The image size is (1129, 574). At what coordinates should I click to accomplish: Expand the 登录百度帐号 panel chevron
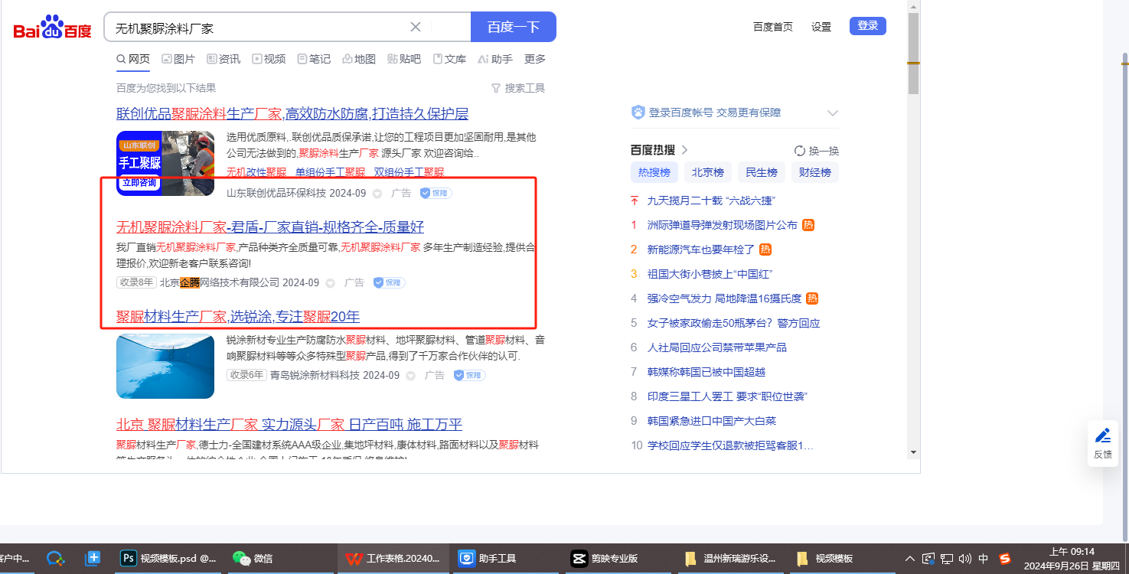point(833,113)
